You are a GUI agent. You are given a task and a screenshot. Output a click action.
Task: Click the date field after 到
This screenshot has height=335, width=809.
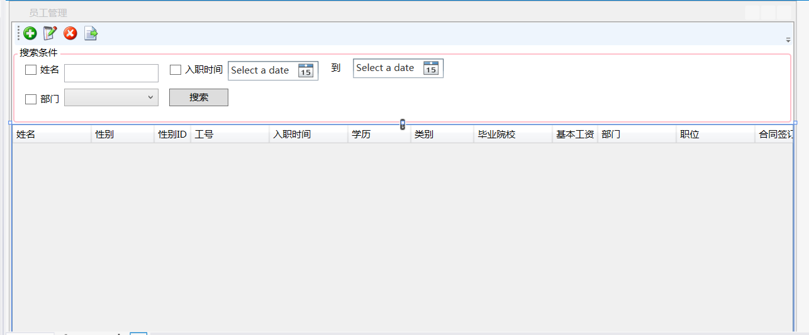point(398,68)
